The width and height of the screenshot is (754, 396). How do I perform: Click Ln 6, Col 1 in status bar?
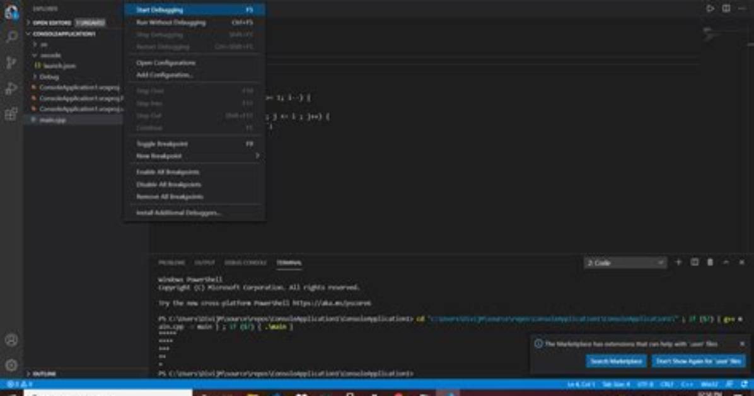(581, 384)
